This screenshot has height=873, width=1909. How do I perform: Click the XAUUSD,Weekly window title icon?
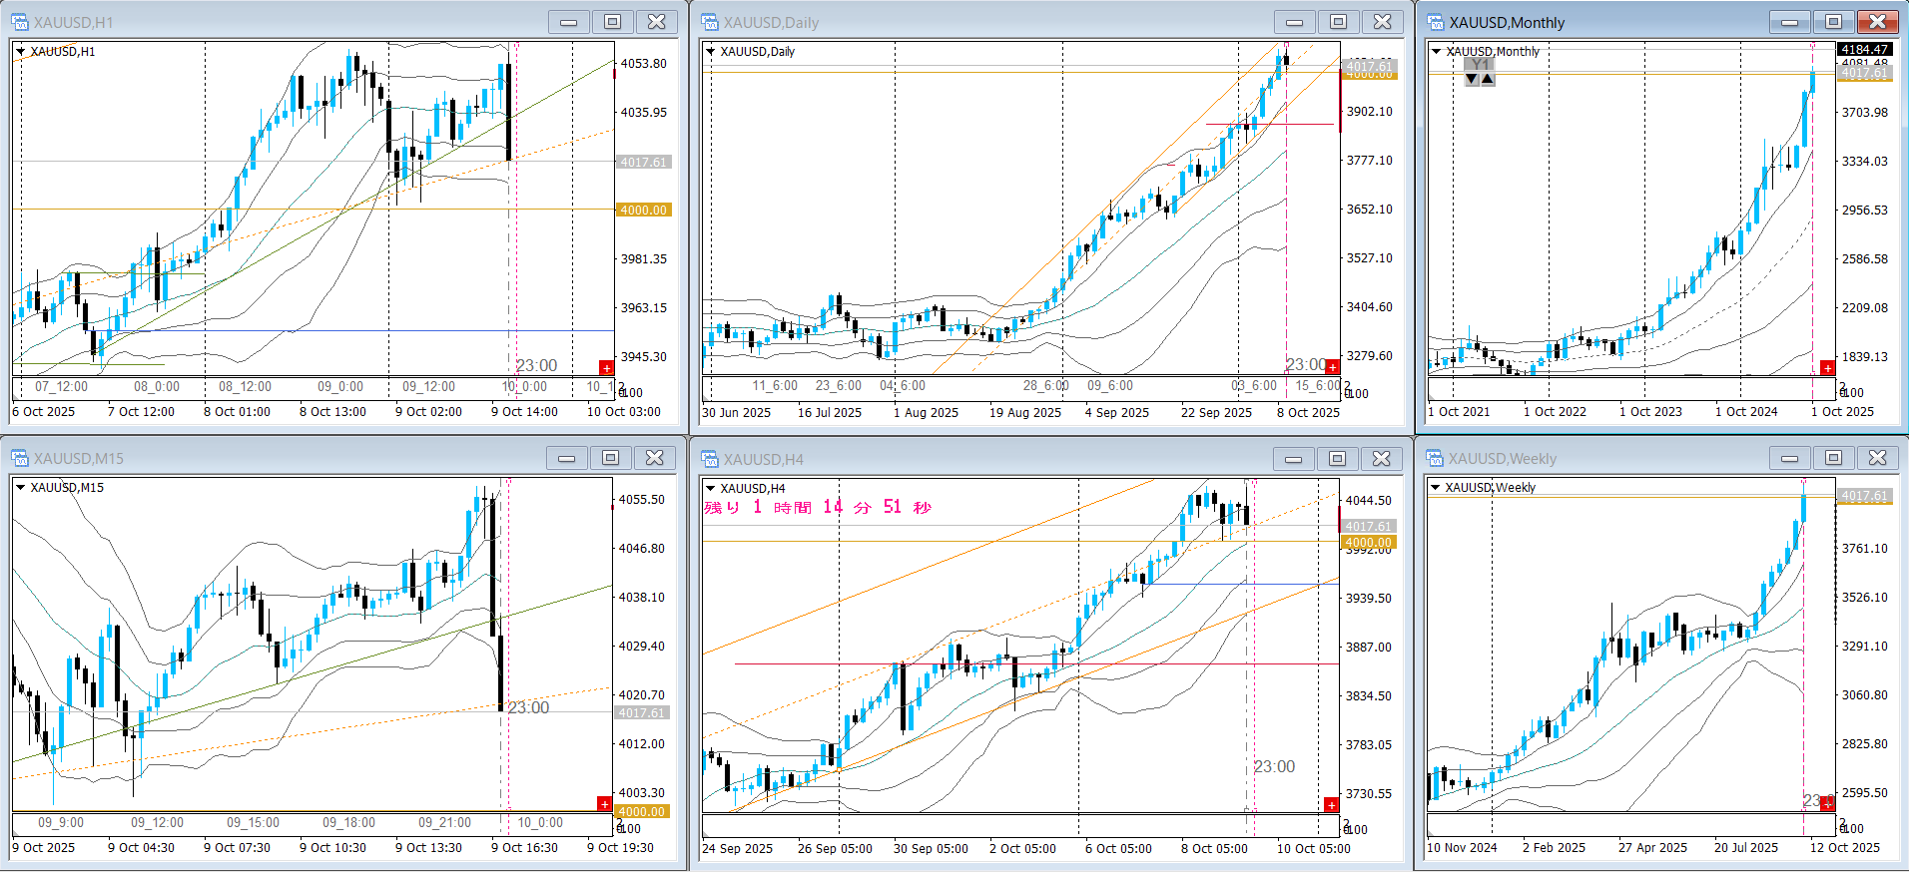(1436, 459)
